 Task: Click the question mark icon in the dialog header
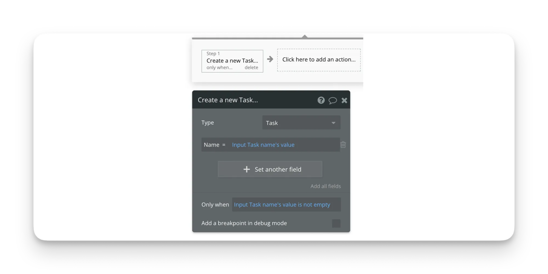[x=321, y=100]
